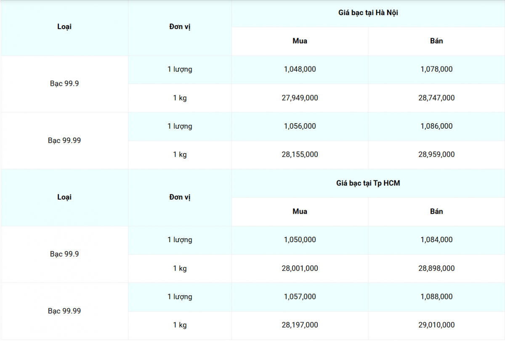
Task: Click the Hà Nội 'Mua' column header
Action: point(300,41)
